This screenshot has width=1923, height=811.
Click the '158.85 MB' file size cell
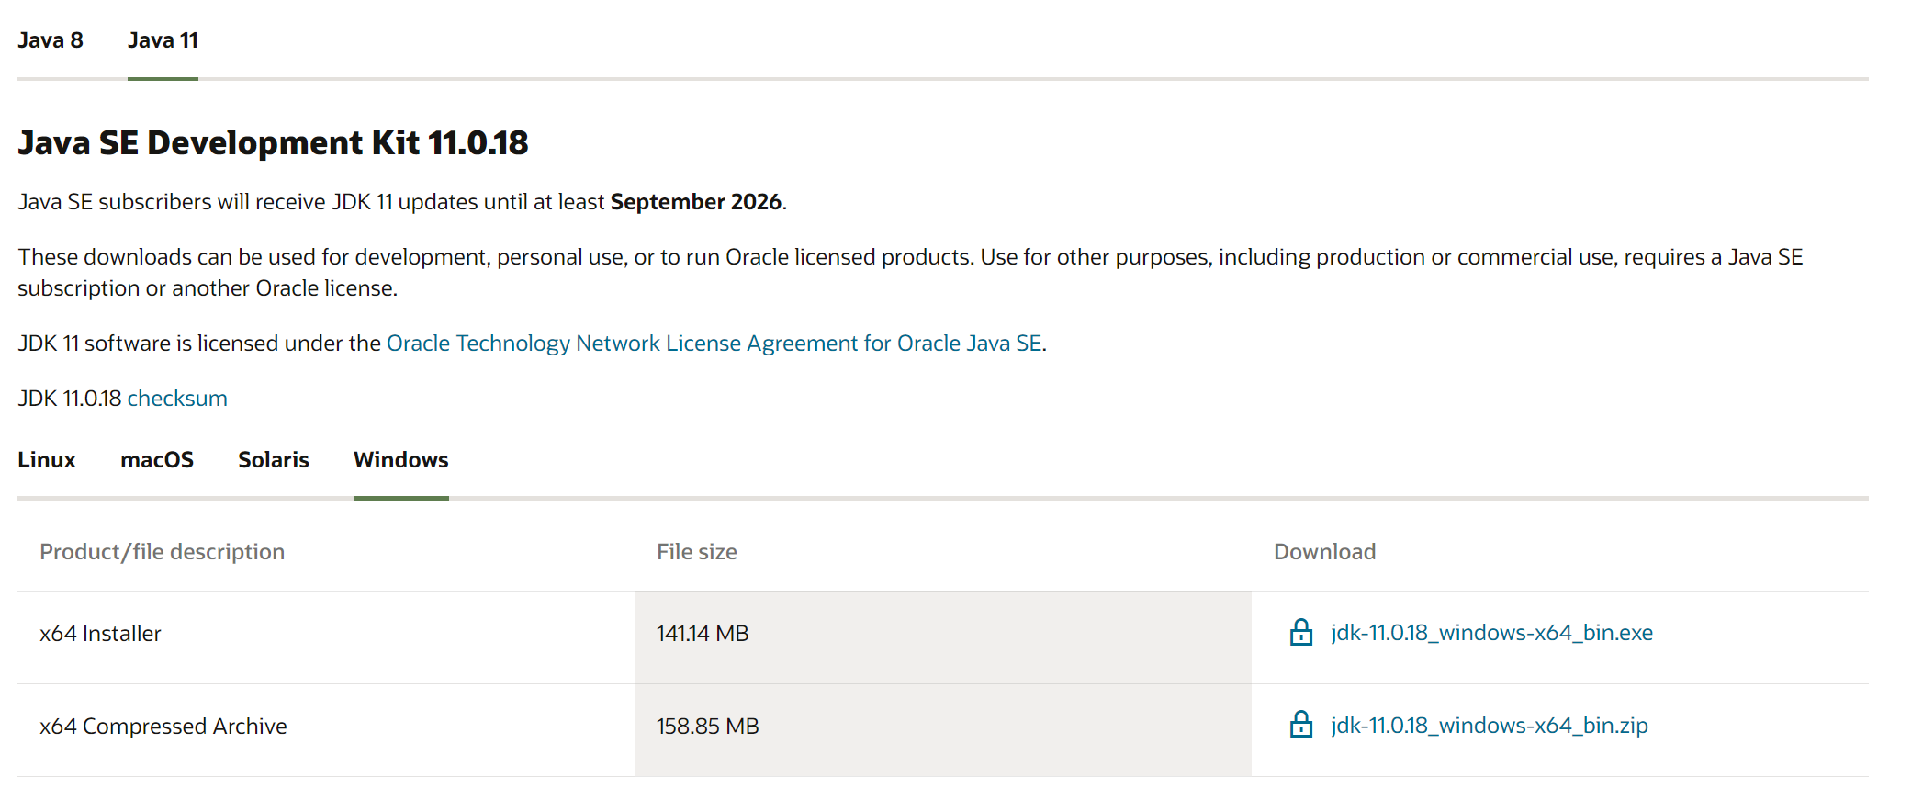coord(943,730)
